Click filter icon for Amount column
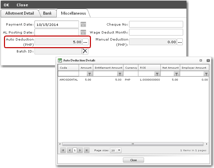The image size is (214, 168). [89, 74]
